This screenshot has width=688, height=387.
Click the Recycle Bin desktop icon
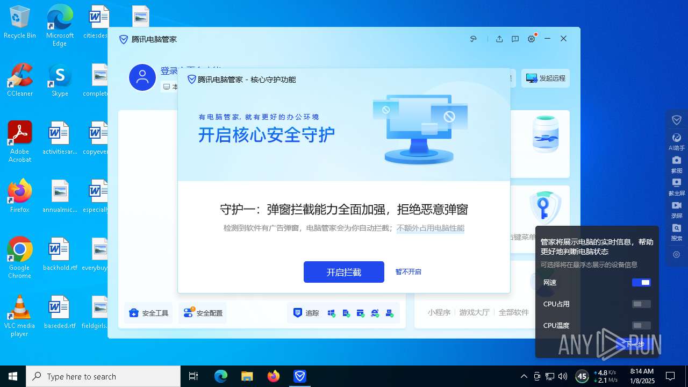[20, 22]
